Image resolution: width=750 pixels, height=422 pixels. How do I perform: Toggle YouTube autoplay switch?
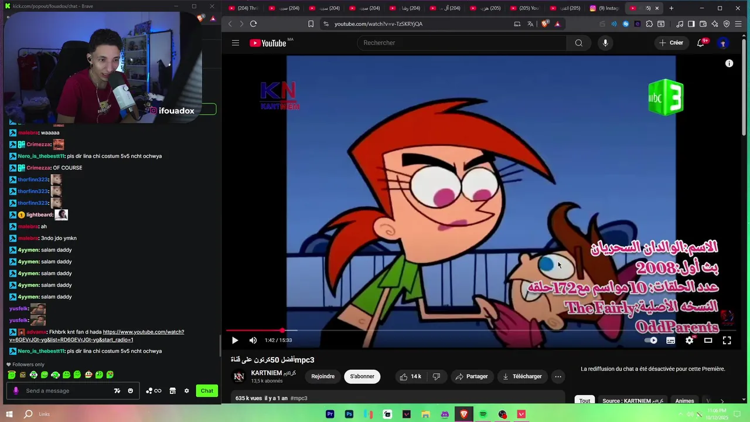pos(651,340)
